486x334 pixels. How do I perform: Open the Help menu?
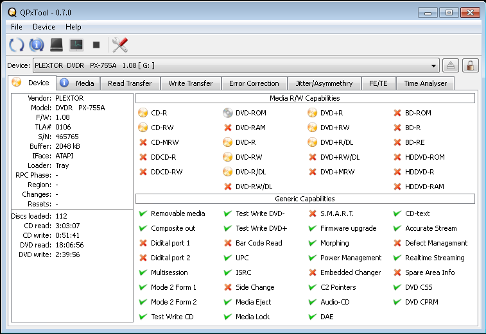tap(73, 27)
